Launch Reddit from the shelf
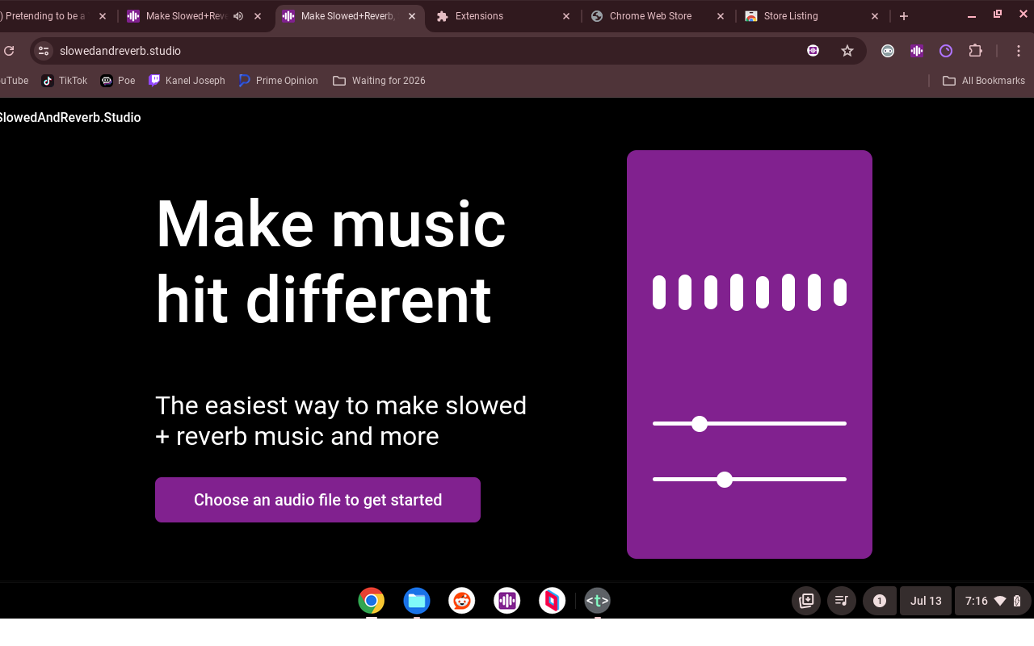The width and height of the screenshot is (1034, 646). (461, 600)
